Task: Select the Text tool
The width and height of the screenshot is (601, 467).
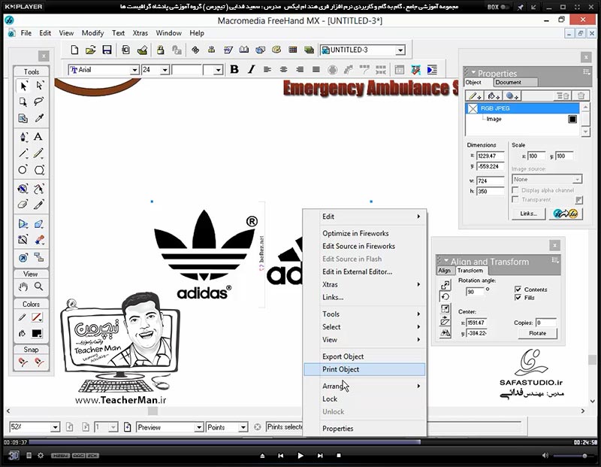Action: pyautogui.click(x=38, y=137)
